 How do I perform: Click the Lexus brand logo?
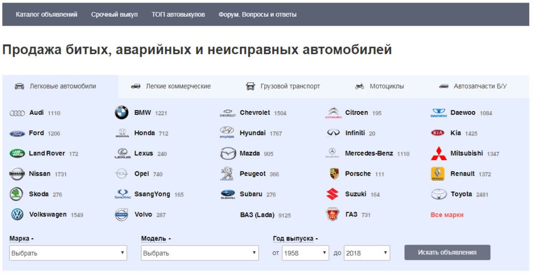click(x=122, y=153)
